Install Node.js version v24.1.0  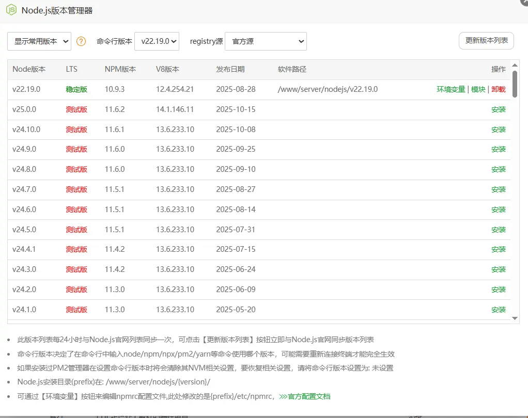498,309
